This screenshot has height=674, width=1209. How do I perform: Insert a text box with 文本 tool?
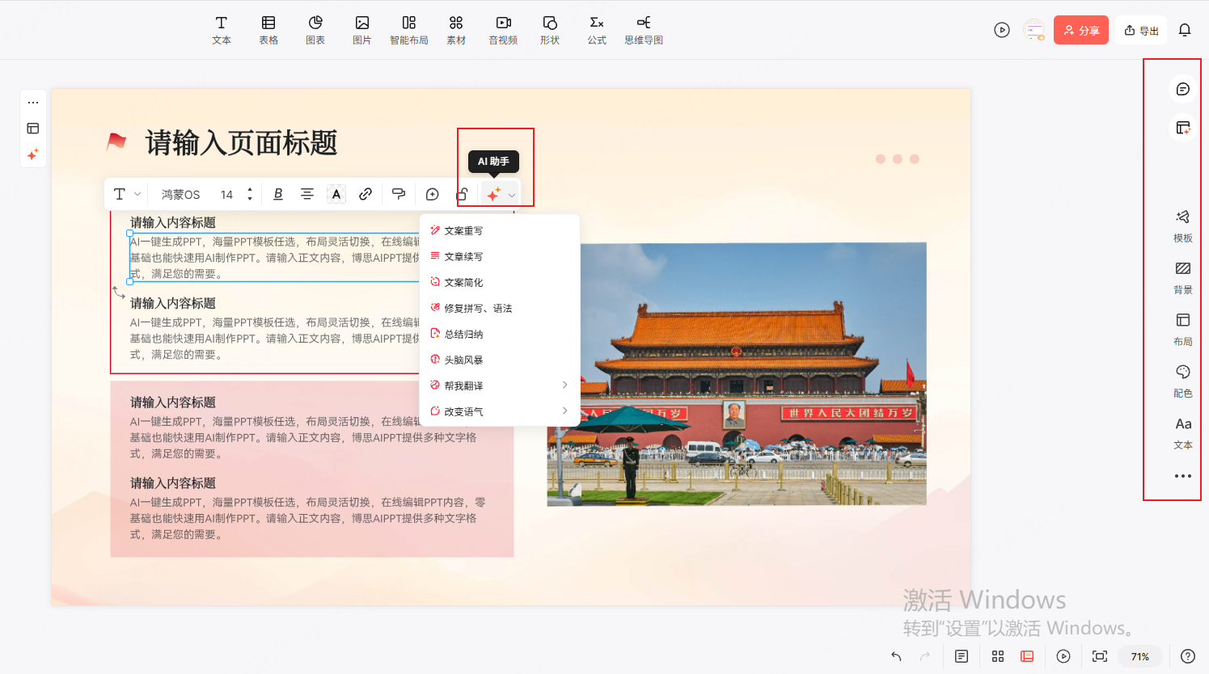[x=222, y=30]
